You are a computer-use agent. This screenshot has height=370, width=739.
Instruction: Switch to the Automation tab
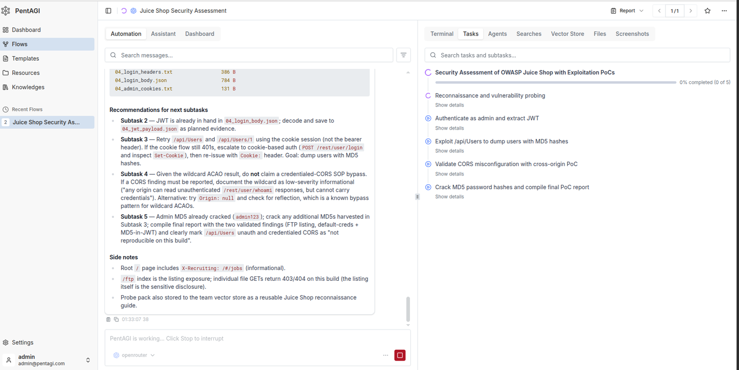[x=126, y=34]
